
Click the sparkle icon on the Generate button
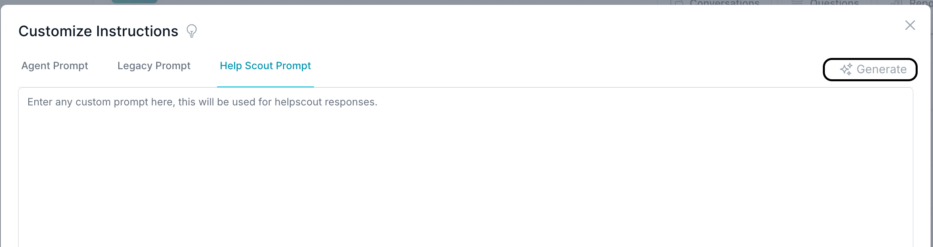point(846,69)
